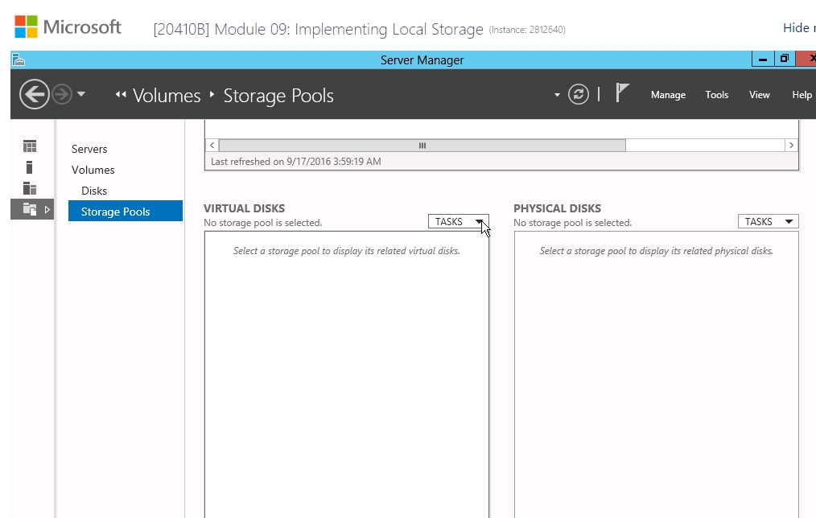Click the Last refreshed timestamp text
816x518 pixels.
coord(295,161)
